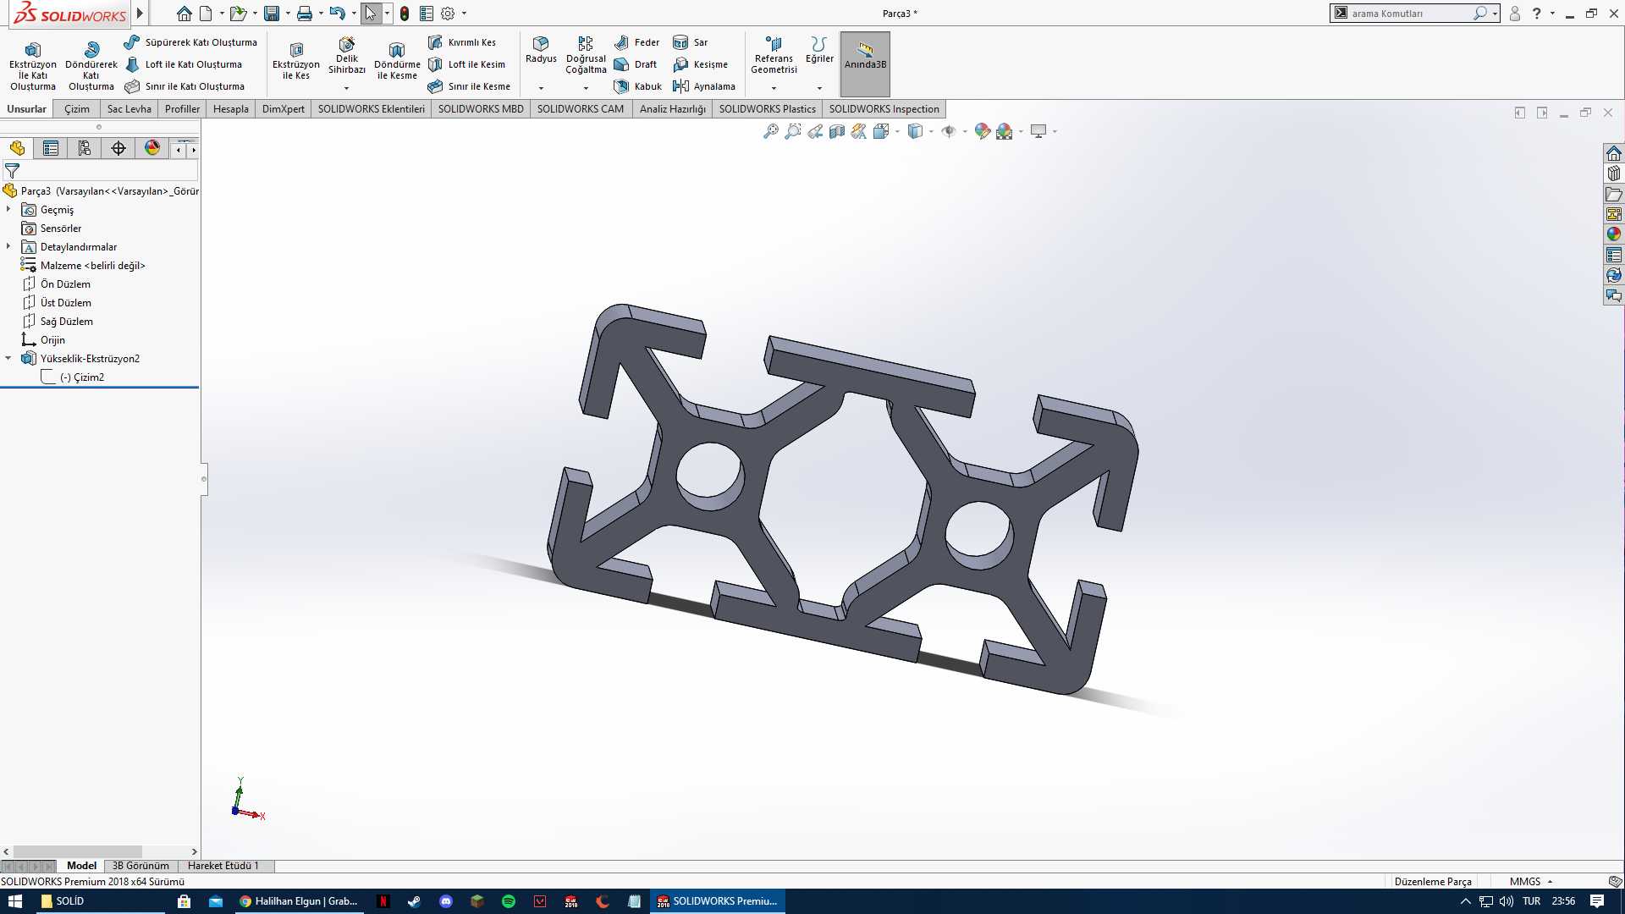Open Delik Sihirbazı tool
This screenshot has width=1625, height=914.
(x=347, y=56)
